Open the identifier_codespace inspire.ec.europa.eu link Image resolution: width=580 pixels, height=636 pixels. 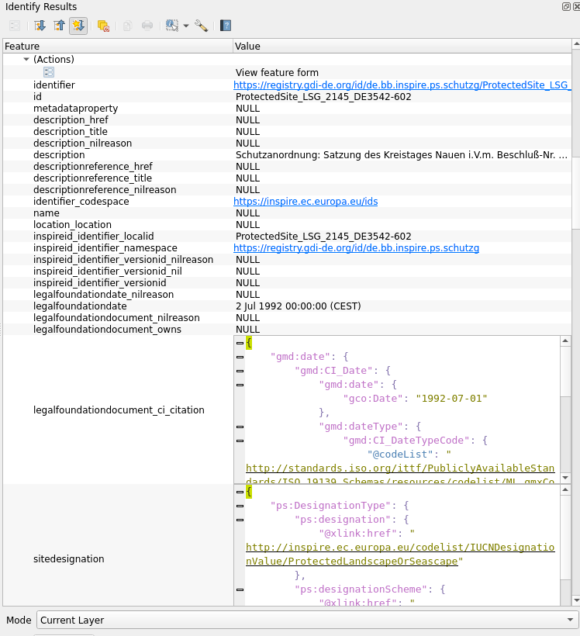(x=306, y=202)
